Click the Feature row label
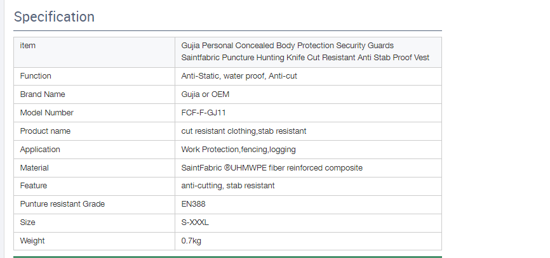This screenshot has height=258, width=550. click(x=34, y=186)
